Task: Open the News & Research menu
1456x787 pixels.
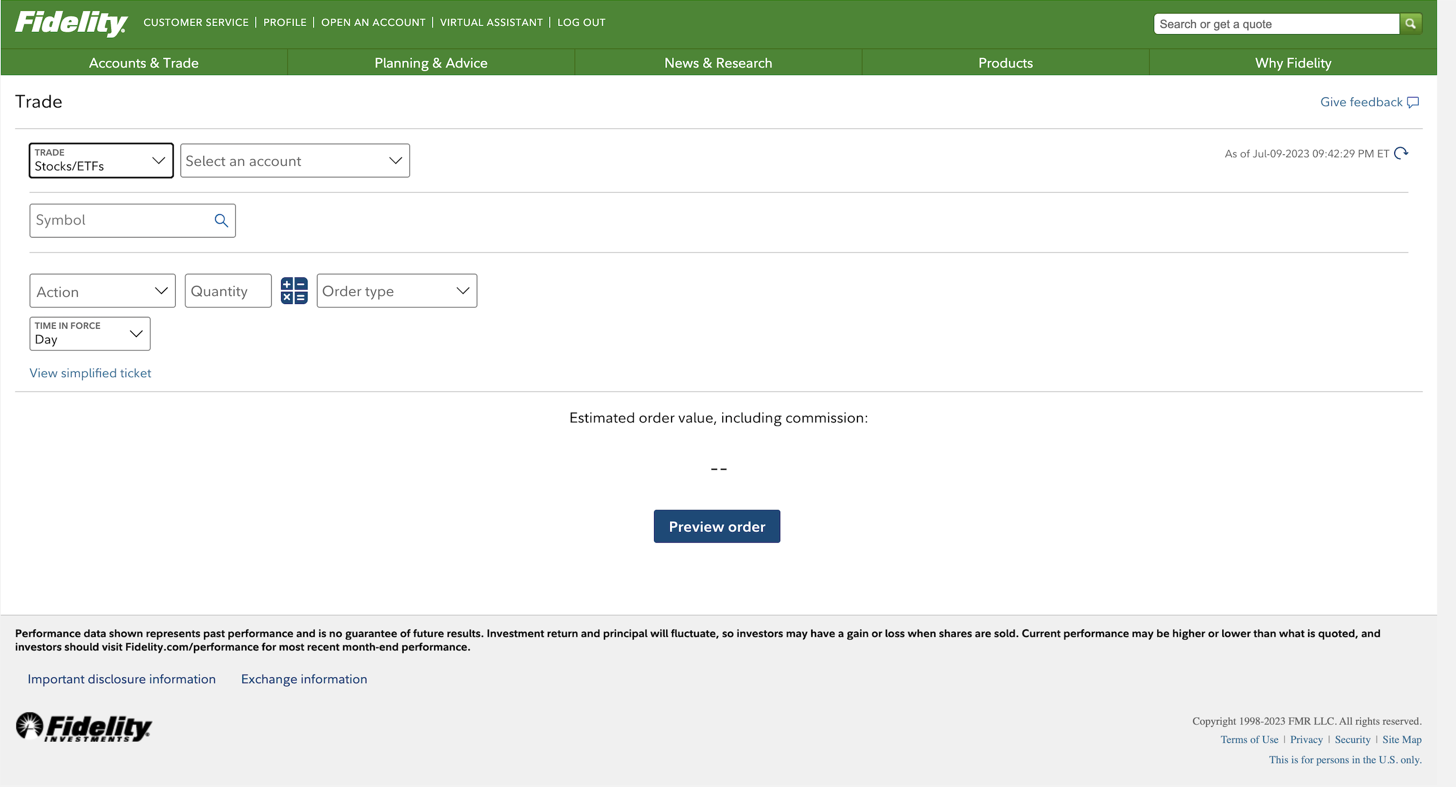Action: pyautogui.click(x=718, y=63)
